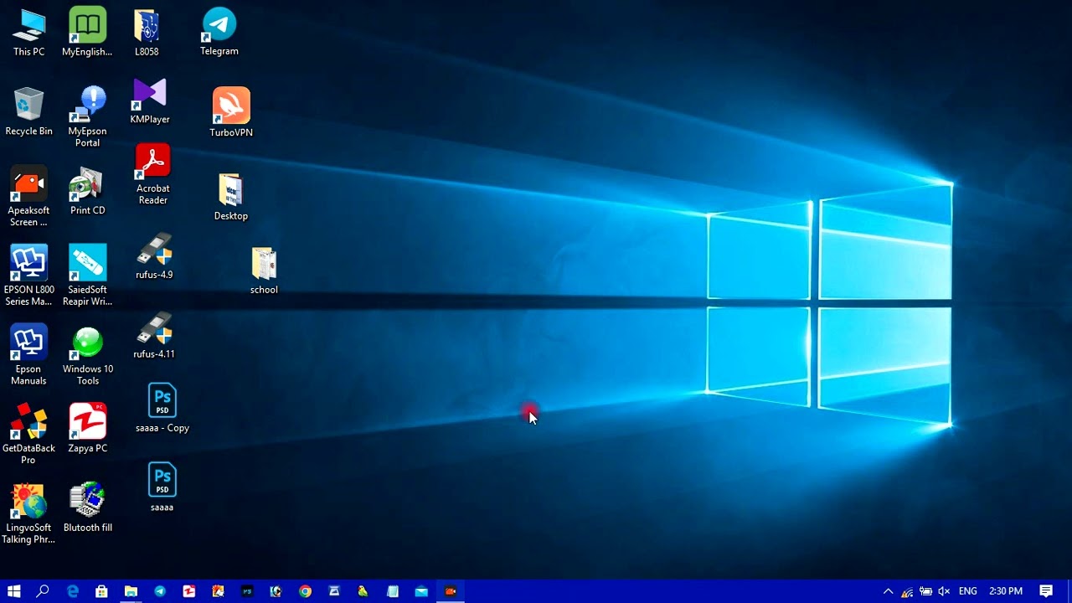Screen dimensions: 1072x603
Task: Open the Windows Start menu
Action: [x=13, y=591]
